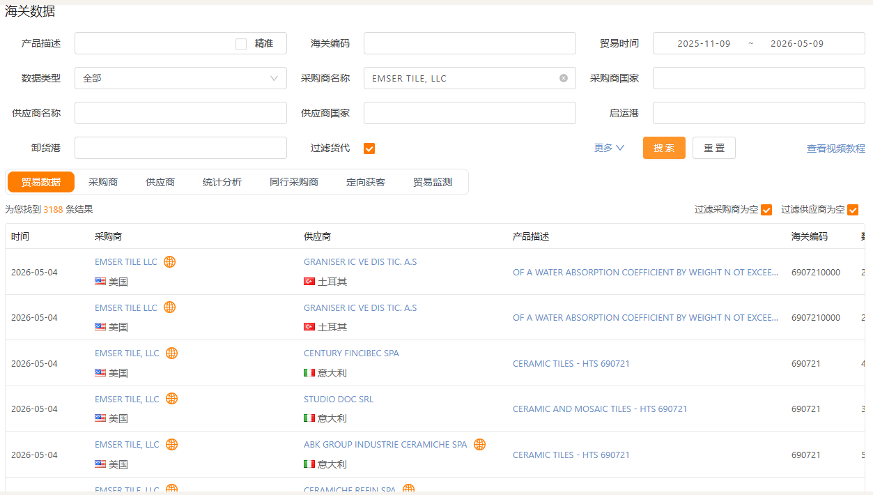Image resolution: width=873 pixels, height=495 pixels.
Task: Open the 统计分析 tab
Action: click(x=222, y=182)
